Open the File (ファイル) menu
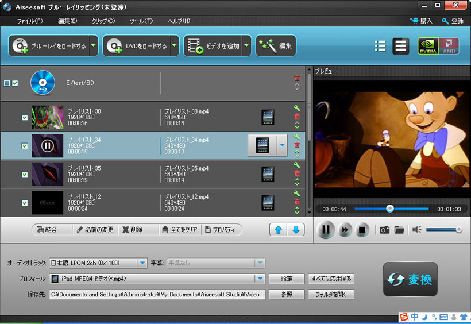Viewport: 471px width, 324px height. [x=30, y=21]
